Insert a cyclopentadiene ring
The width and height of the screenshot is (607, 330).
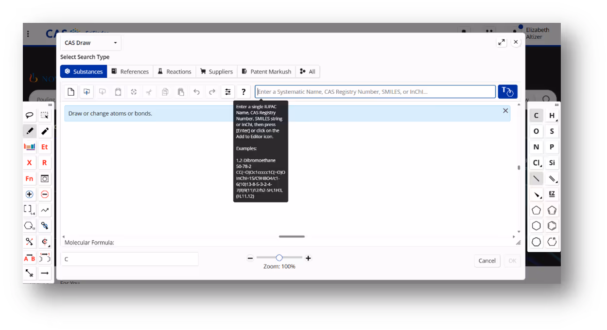(552, 210)
